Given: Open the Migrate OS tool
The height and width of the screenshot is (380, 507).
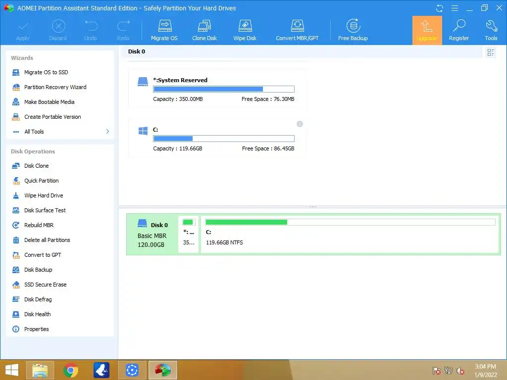Looking at the screenshot, I should coord(164,30).
